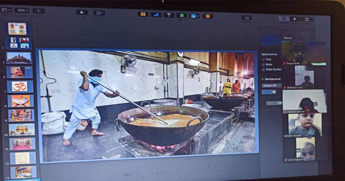This screenshot has width=345, height=181.
Task: Open the Collaborate icon in toolbar
Action: tap(247, 18)
